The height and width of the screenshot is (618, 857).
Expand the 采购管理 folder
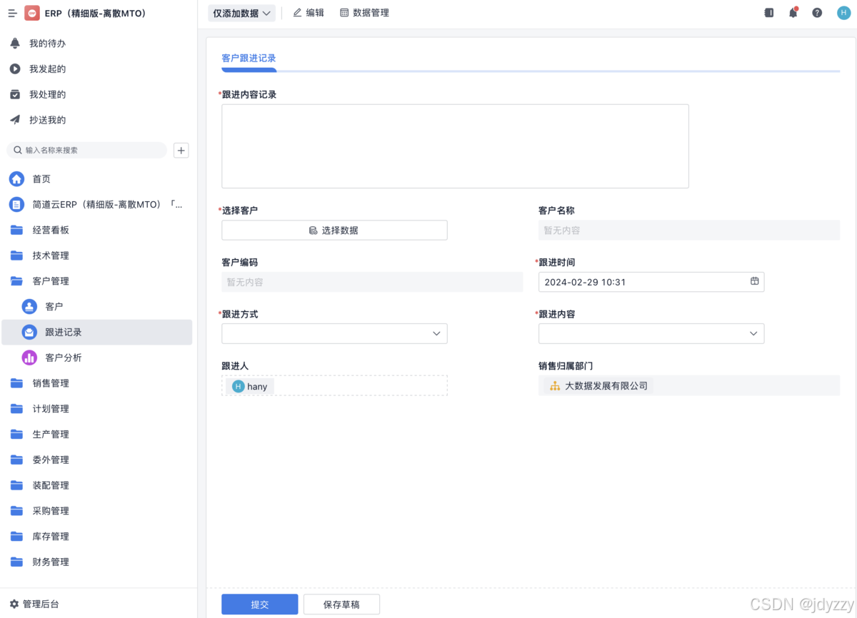97,511
